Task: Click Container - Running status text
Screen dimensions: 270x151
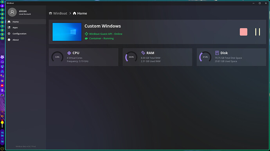Action: pyautogui.click(x=101, y=39)
